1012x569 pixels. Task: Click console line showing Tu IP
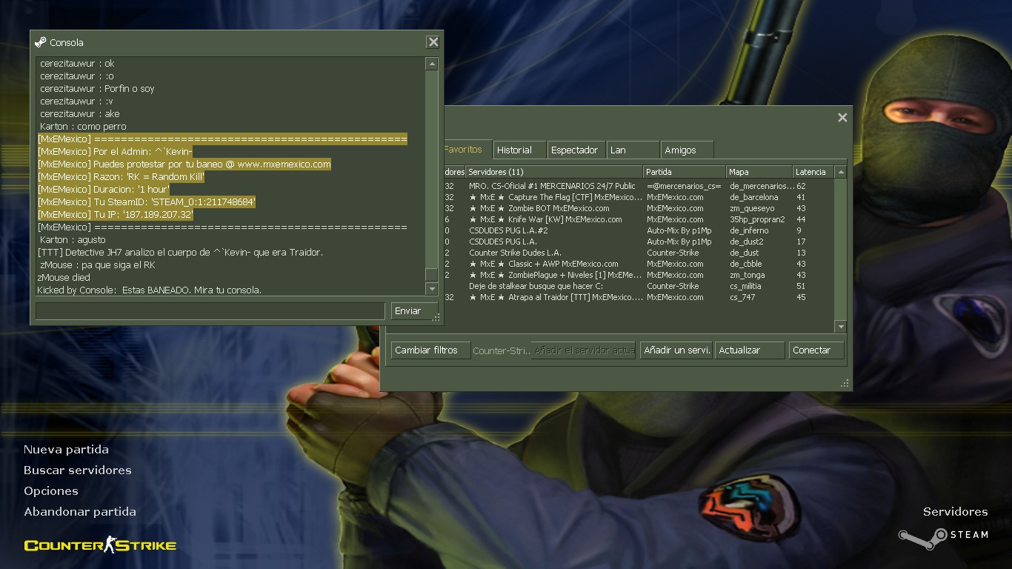click(116, 215)
